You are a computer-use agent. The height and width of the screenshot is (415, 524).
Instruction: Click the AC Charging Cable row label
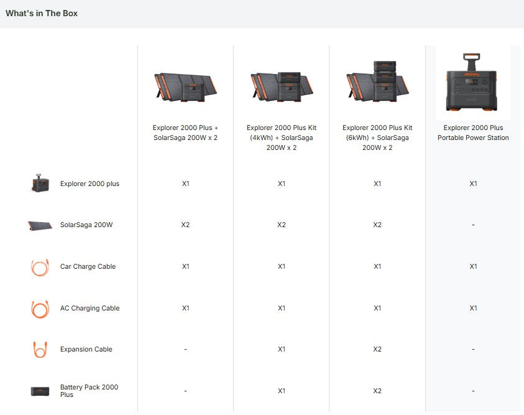pyautogui.click(x=90, y=308)
